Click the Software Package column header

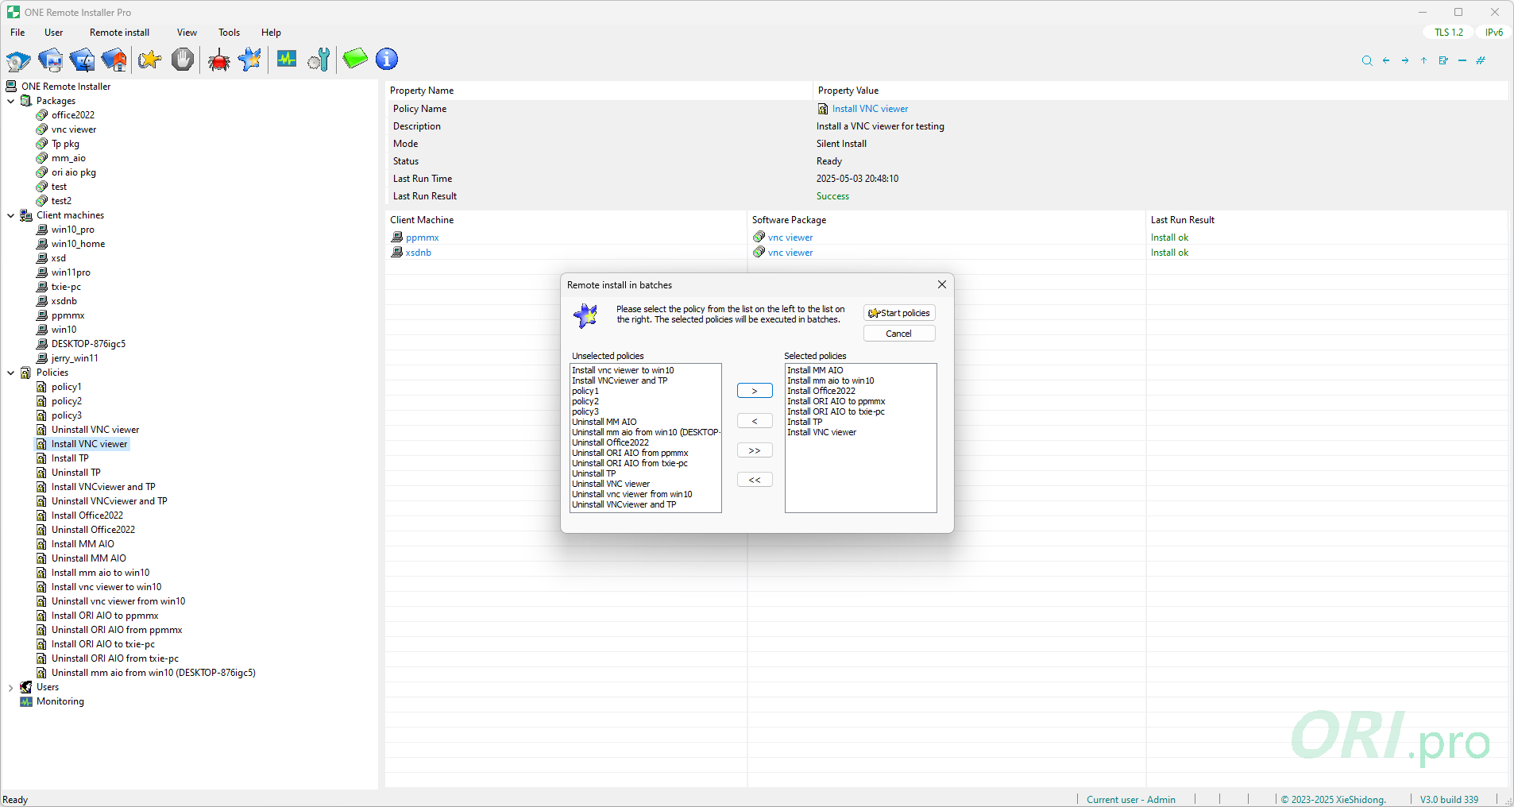pyautogui.click(x=947, y=220)
